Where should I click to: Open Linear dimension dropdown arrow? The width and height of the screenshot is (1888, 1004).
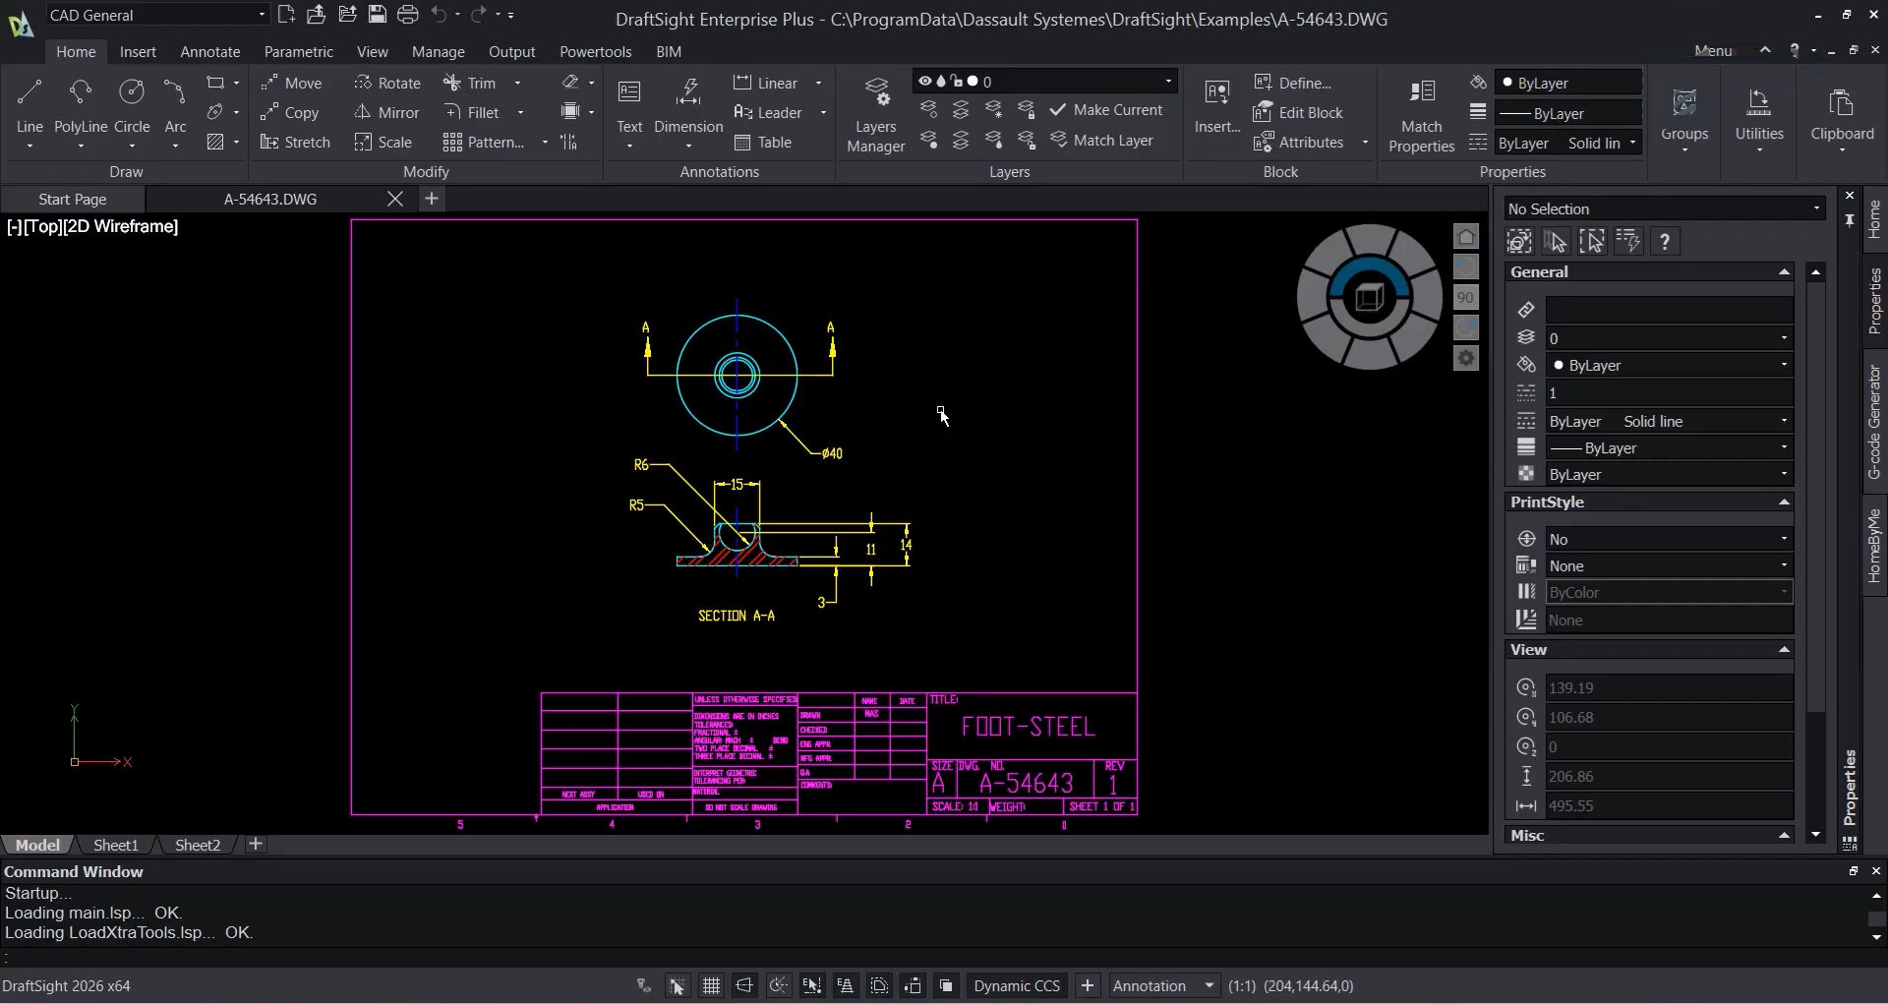coord(818,84)
